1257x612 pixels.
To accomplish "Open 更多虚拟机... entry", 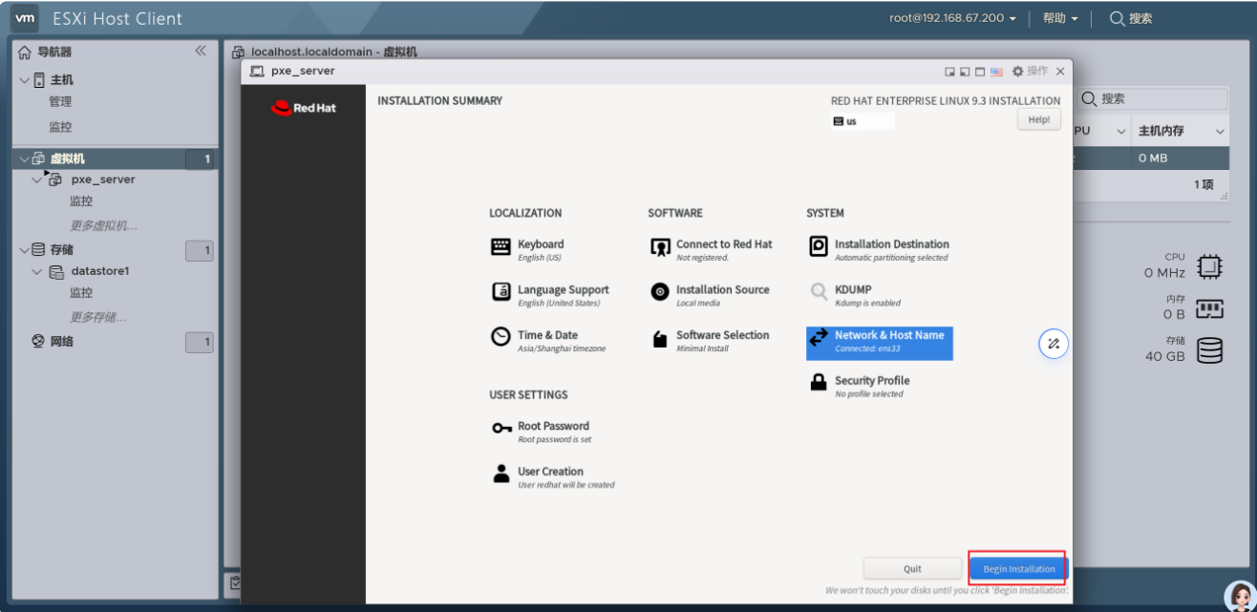I will [x=103, y=225].
